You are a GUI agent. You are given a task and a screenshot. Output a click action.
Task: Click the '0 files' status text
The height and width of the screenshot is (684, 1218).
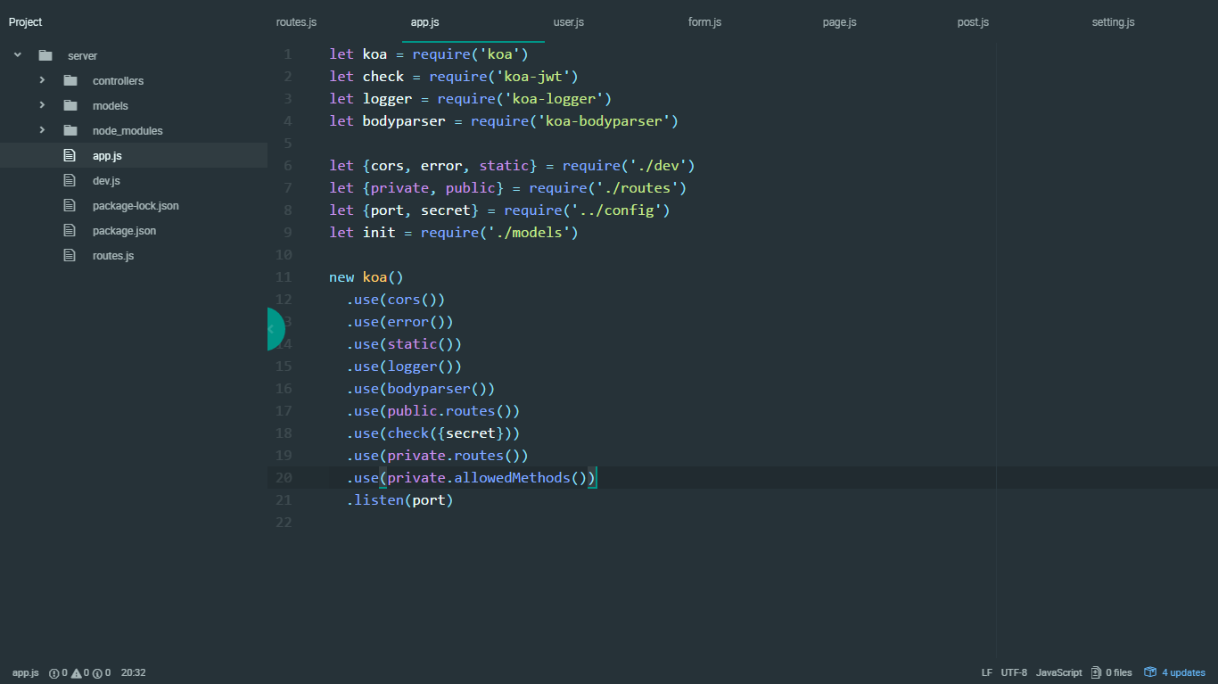1119,673
